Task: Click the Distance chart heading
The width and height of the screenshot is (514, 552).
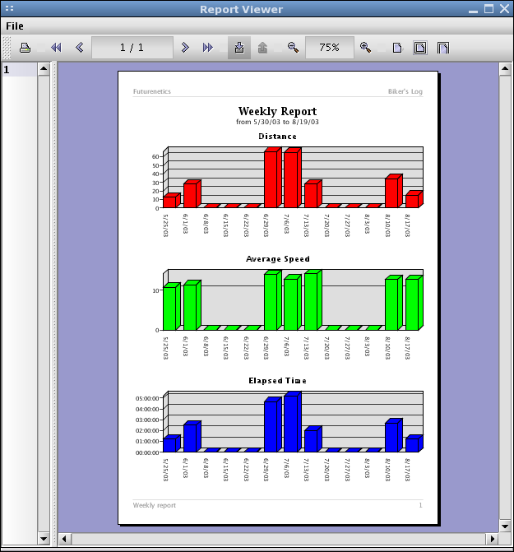Action: click(278, 137)
